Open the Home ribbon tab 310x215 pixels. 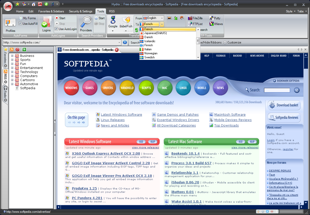(20, 11)
